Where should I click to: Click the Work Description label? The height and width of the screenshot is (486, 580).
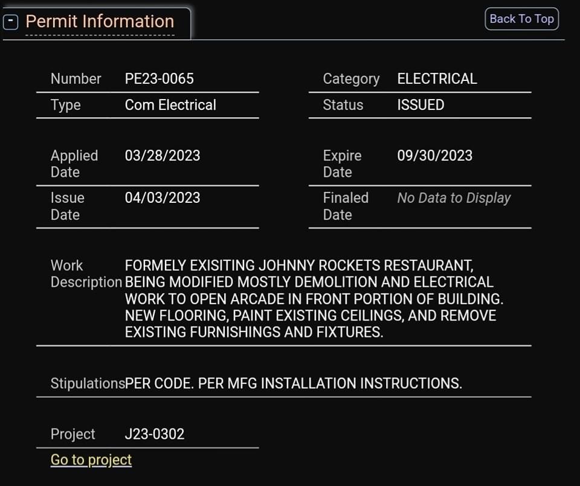86,273
